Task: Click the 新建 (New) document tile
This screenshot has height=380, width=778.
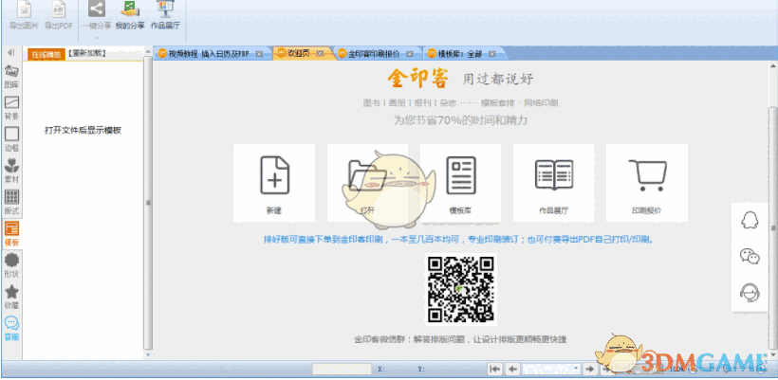Action: click(x=274, y=182)
